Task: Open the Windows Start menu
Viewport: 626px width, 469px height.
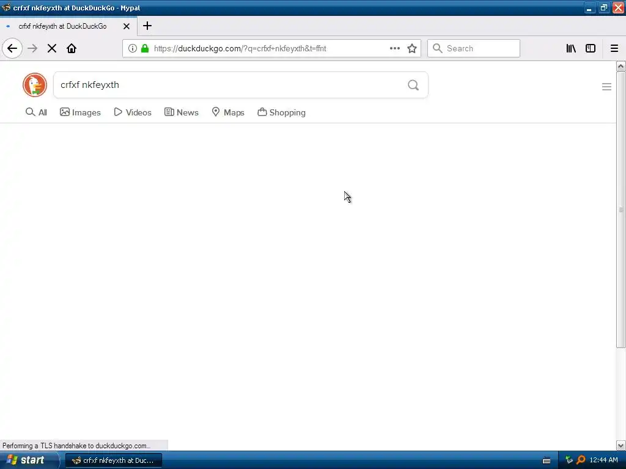Action: [x=29, y=460]
